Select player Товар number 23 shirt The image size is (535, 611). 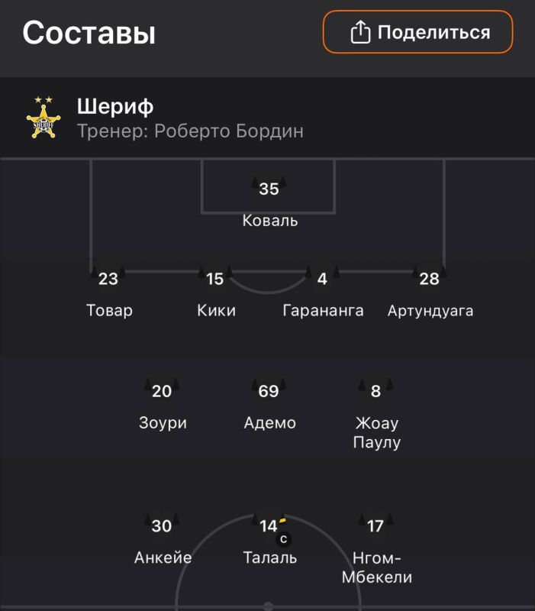click(x=108, y=279)
